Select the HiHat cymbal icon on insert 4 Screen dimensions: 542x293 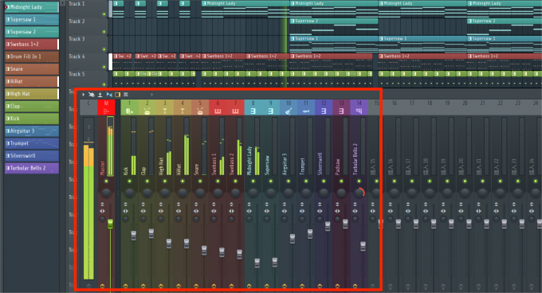pyautogui.click(x=183, y=111)
